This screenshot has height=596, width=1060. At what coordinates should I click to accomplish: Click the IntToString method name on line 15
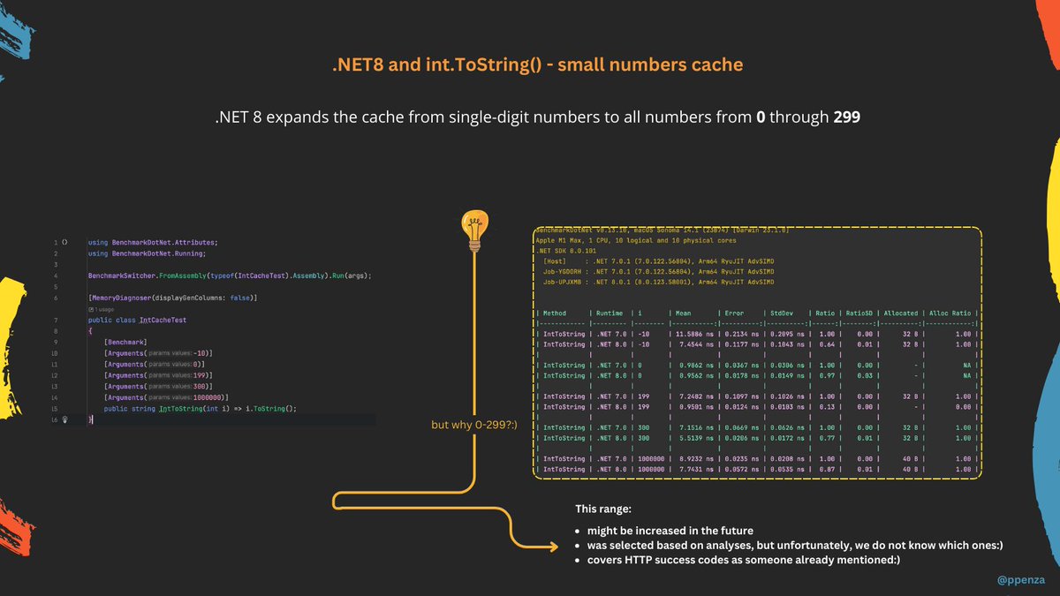tap(179, 408)
